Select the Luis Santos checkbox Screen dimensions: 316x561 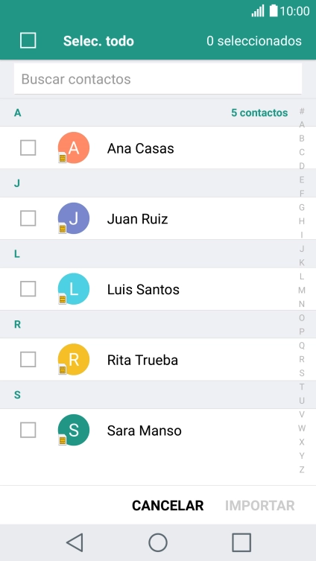(28, 289)
